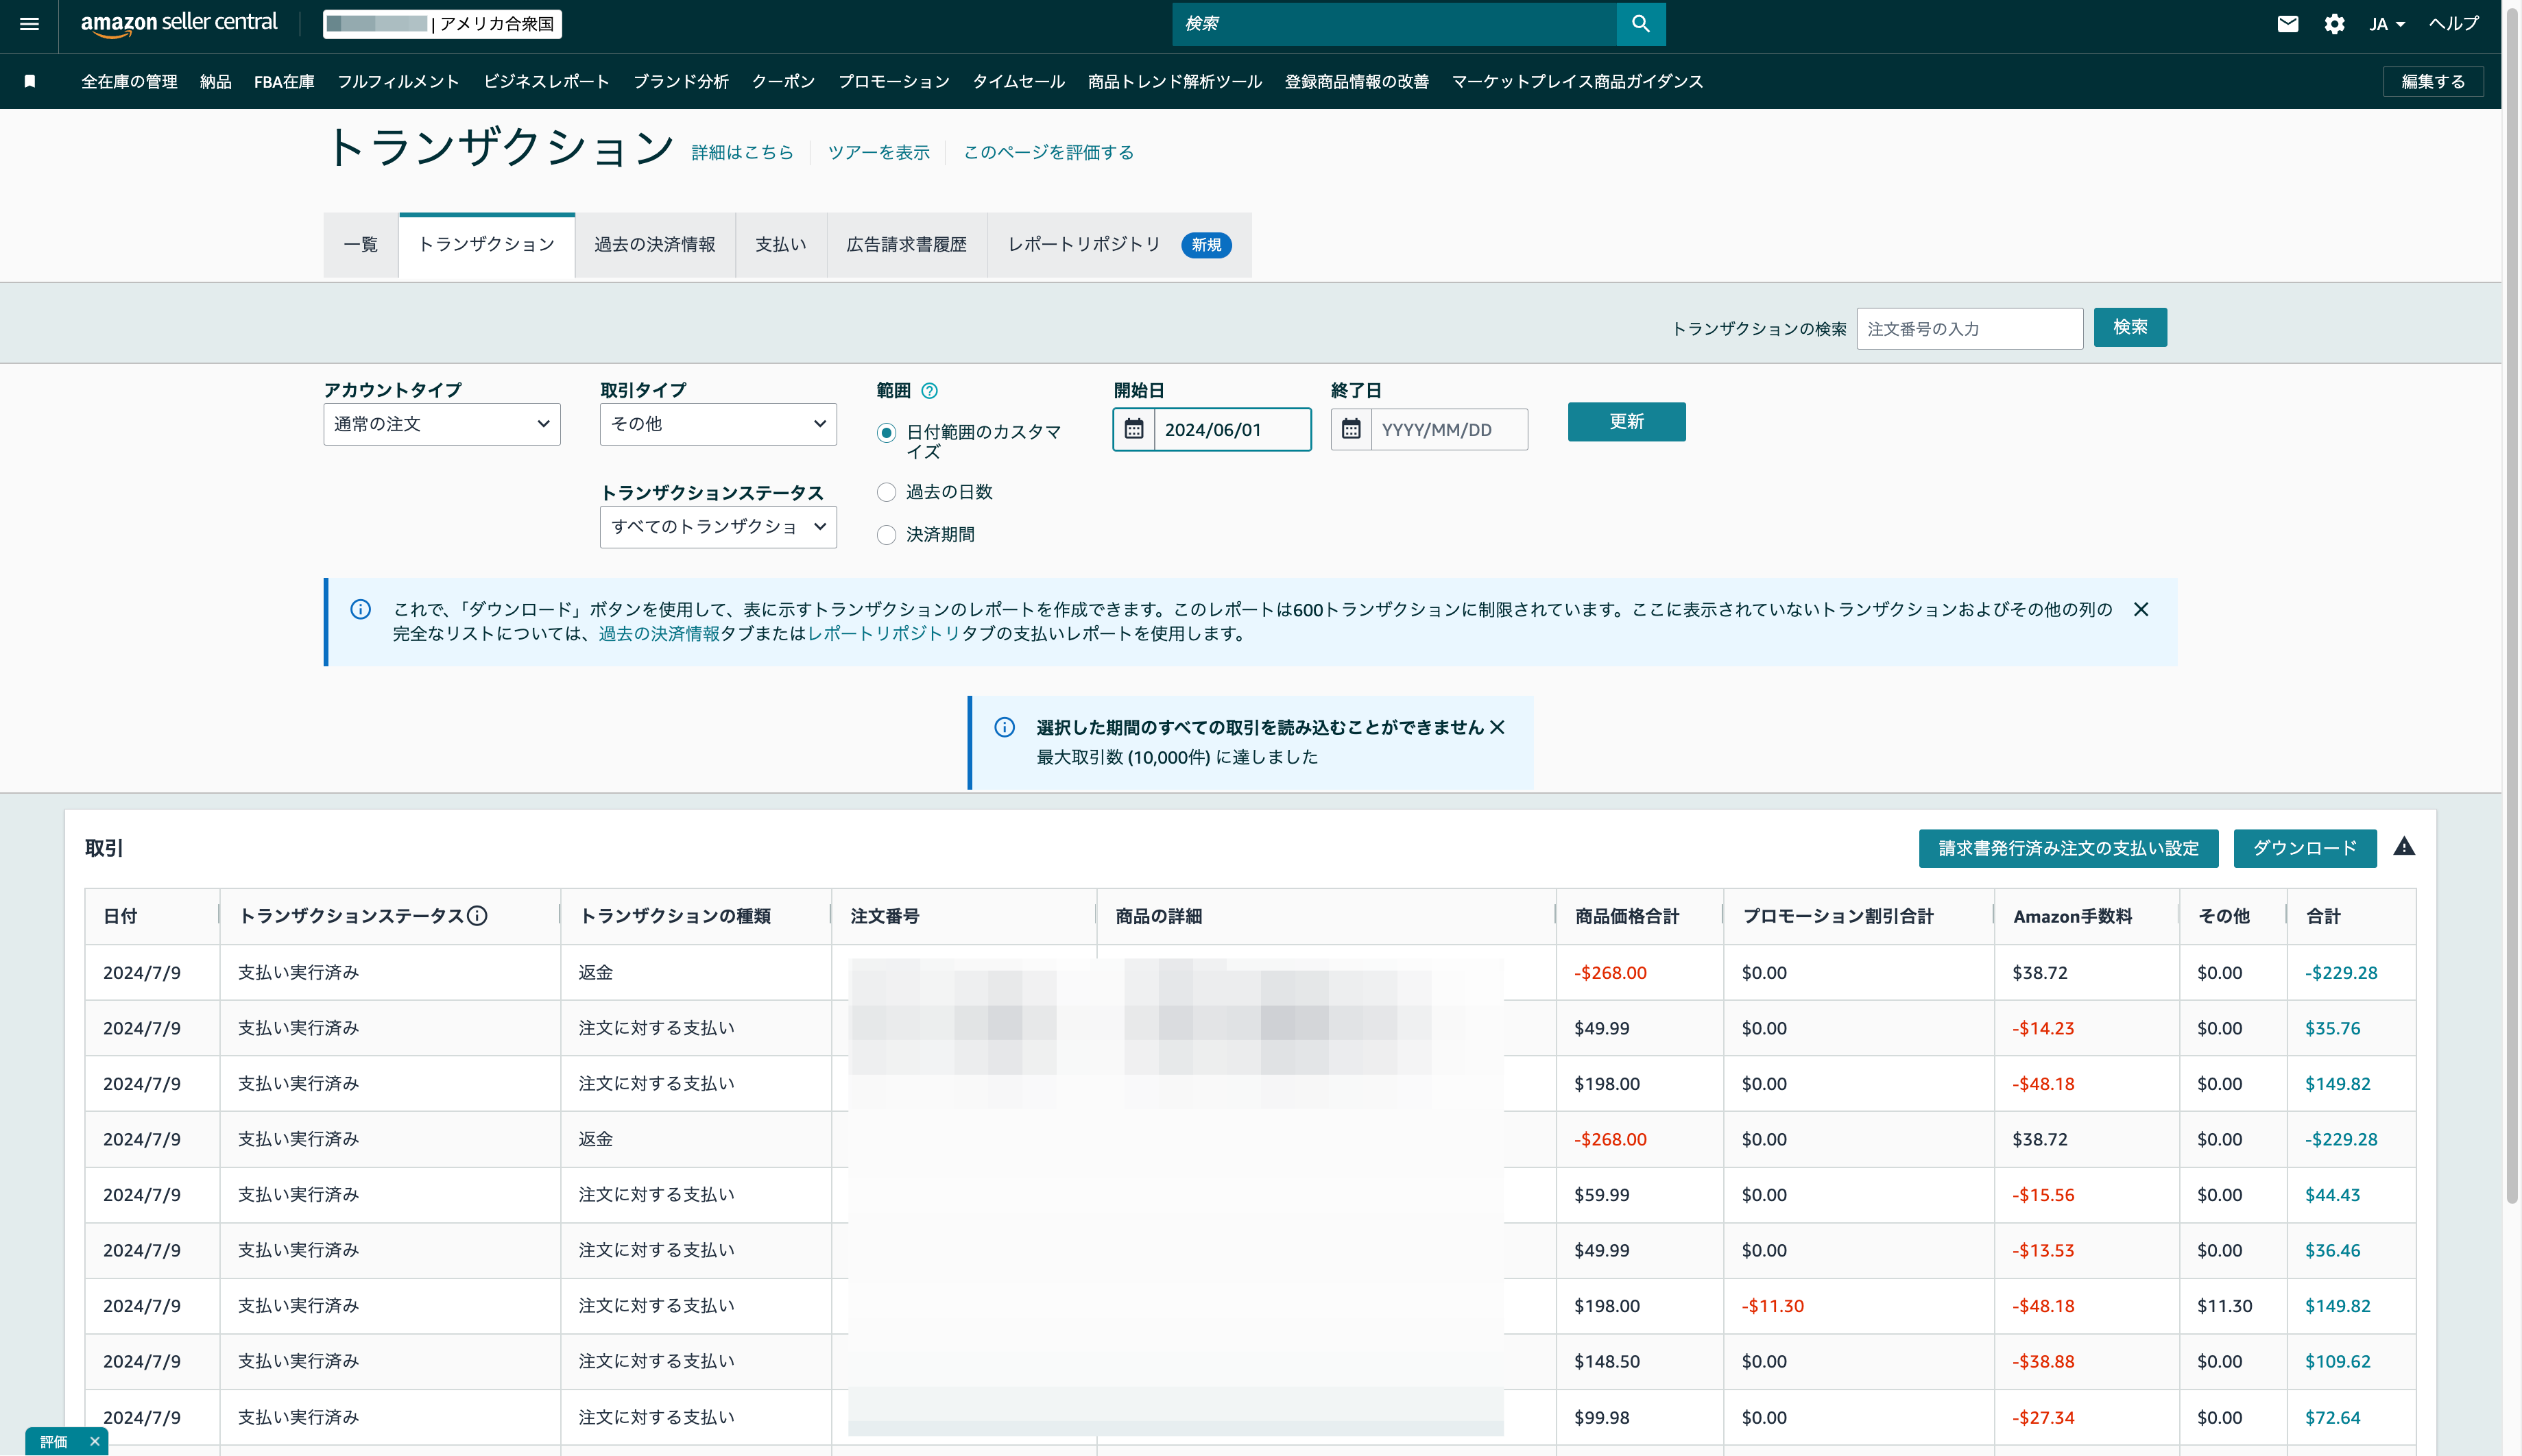Select 日付範囲のカスタマイズ radio option

pos(886,433)
